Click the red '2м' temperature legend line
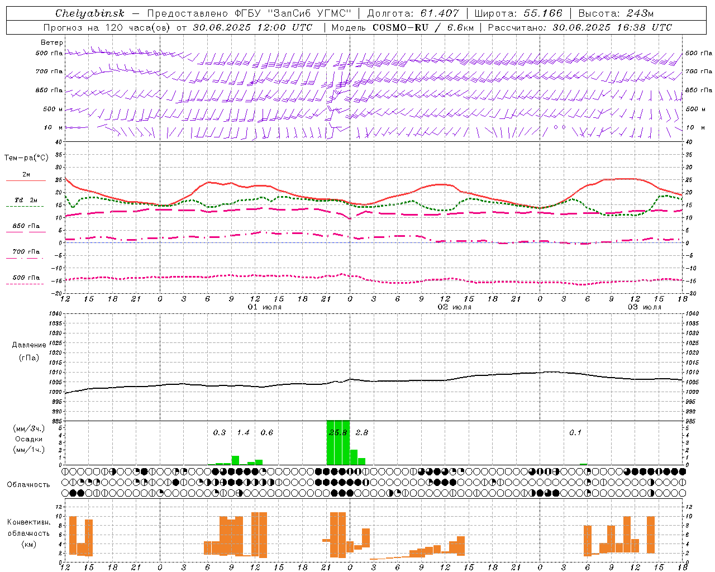The image size is (715, 572). (26, 180)
